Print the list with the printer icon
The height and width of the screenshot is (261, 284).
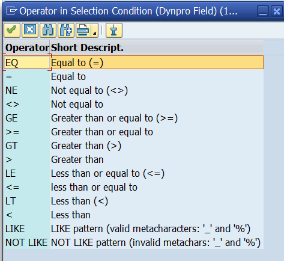point(83,30)
